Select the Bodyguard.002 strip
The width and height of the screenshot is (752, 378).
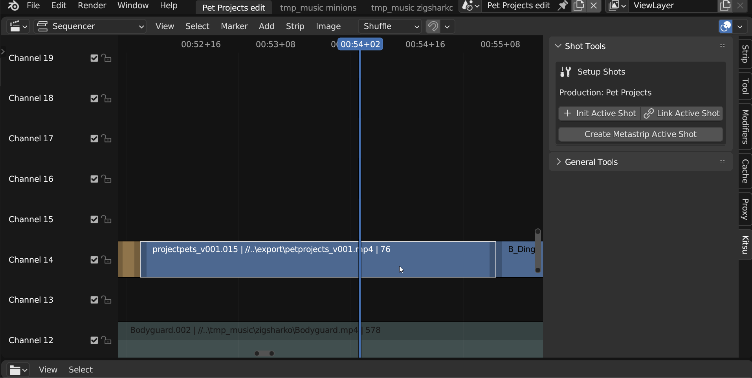(330, 340)
